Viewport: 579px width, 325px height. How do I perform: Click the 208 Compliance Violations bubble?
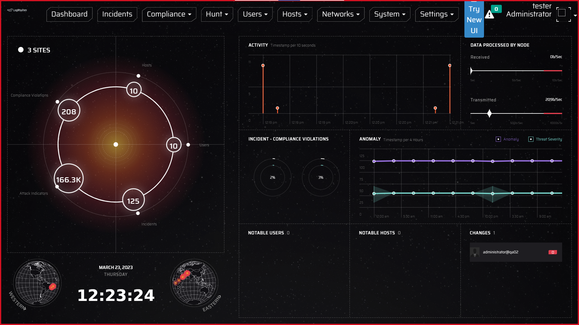(69, 111)
